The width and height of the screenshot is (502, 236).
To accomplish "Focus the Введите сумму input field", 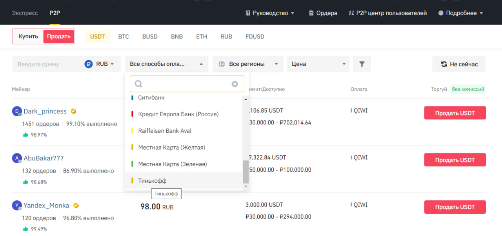I will click(47, 64).
